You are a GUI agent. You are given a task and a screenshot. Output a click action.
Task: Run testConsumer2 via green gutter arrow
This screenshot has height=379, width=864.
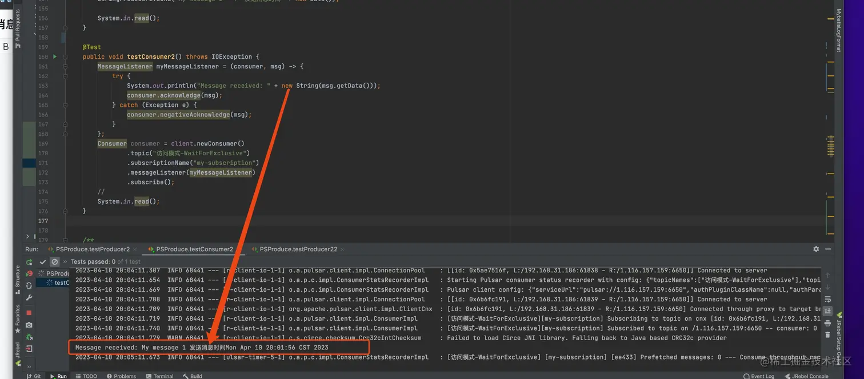(55, 57)
